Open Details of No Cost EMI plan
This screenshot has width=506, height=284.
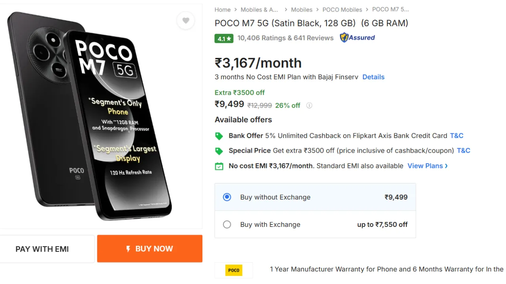[373, 77]
